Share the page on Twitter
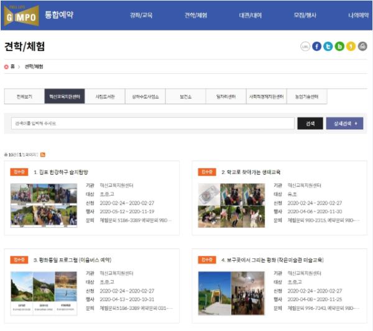 (x=328, y=47)
